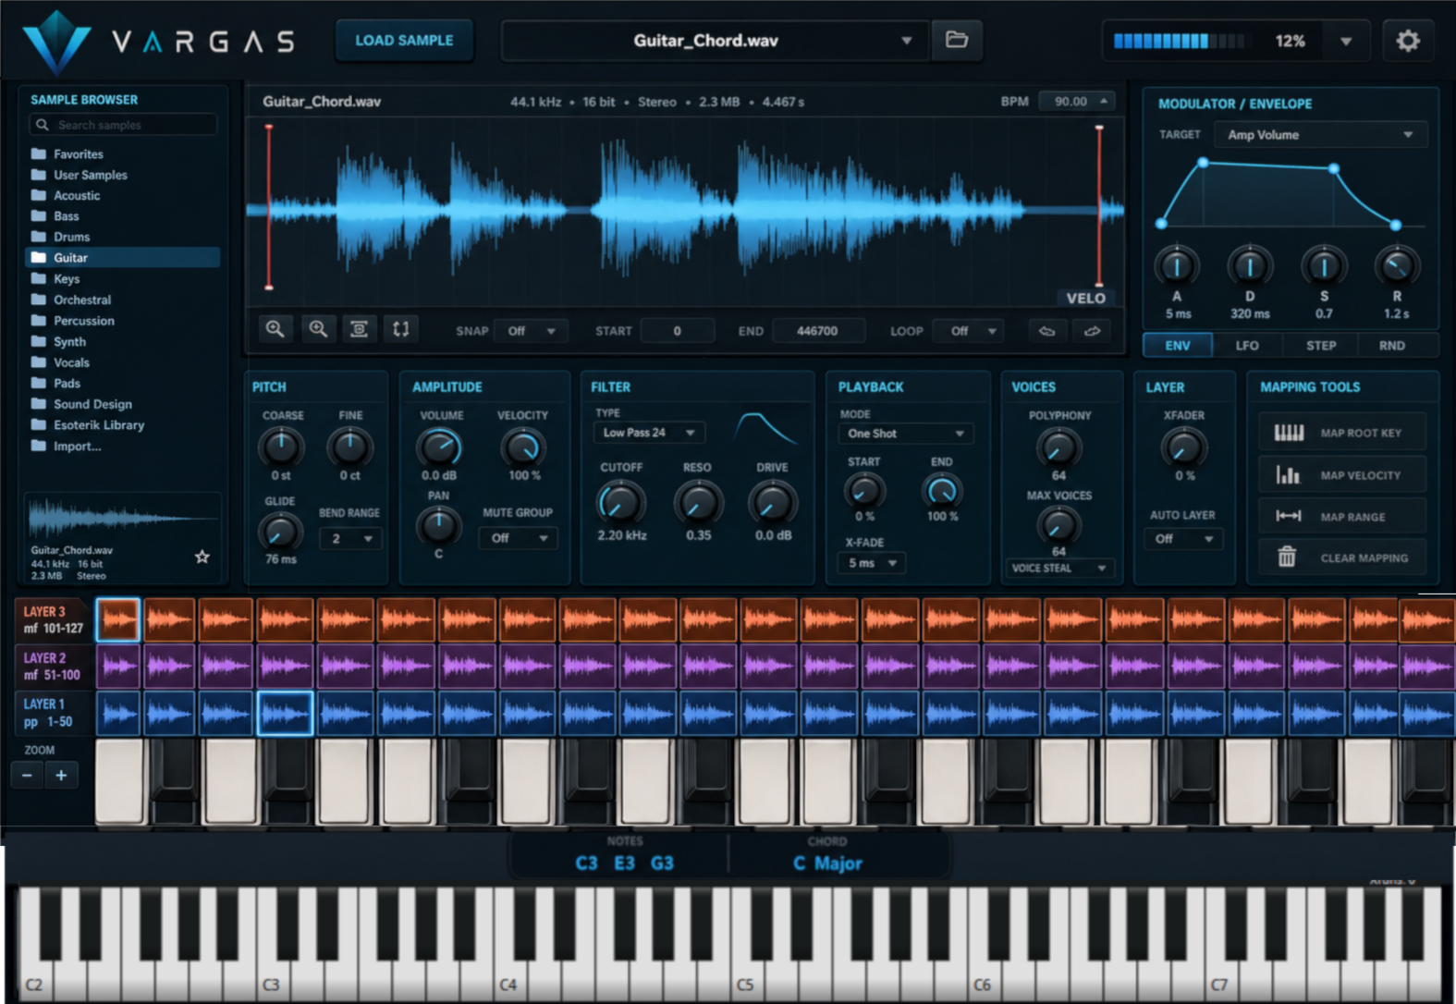Click the Polyphony knob
The height and width of the screenshot is (1004, 1456).
pyautogui.click(x=1058, y=447)
